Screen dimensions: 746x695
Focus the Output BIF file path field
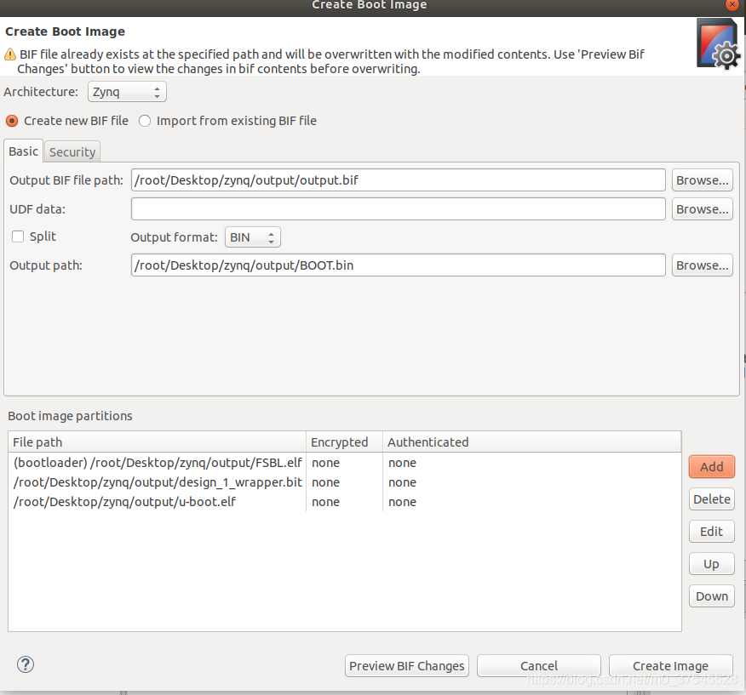[x=399, y=180]
